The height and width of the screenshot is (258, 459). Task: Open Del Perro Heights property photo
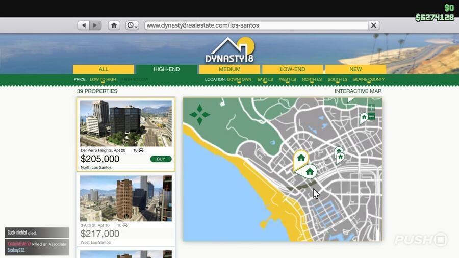[126, 123]
